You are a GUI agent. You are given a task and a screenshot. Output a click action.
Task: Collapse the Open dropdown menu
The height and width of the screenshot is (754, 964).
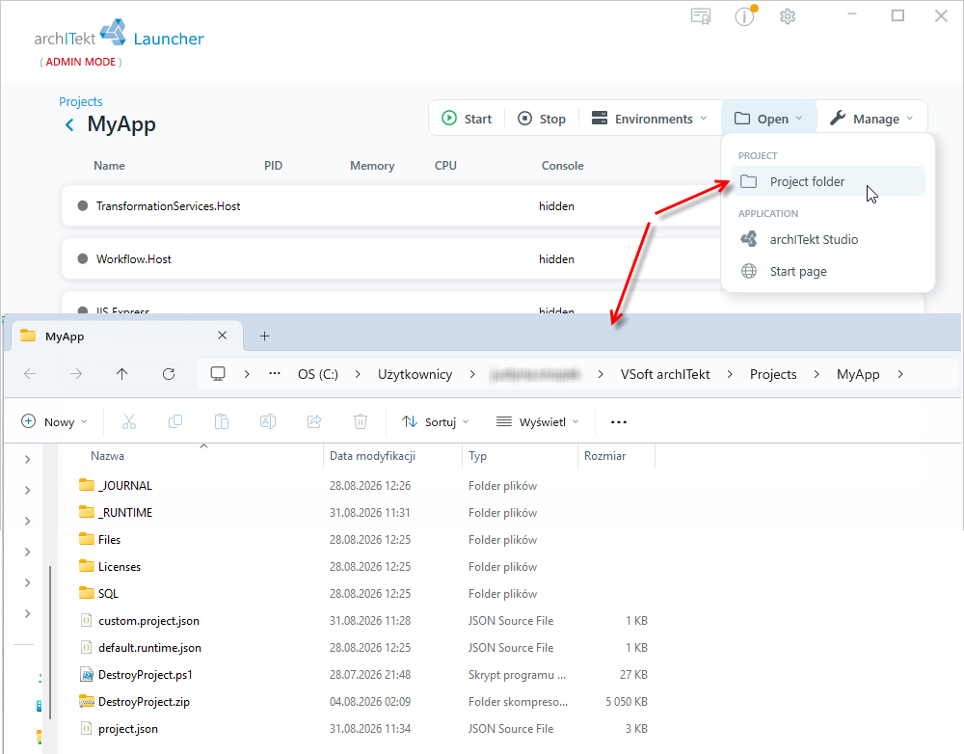click(x=768, y=119)
